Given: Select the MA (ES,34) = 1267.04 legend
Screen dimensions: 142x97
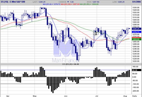Looking at the screenshot, I should (x=70, y=4).
